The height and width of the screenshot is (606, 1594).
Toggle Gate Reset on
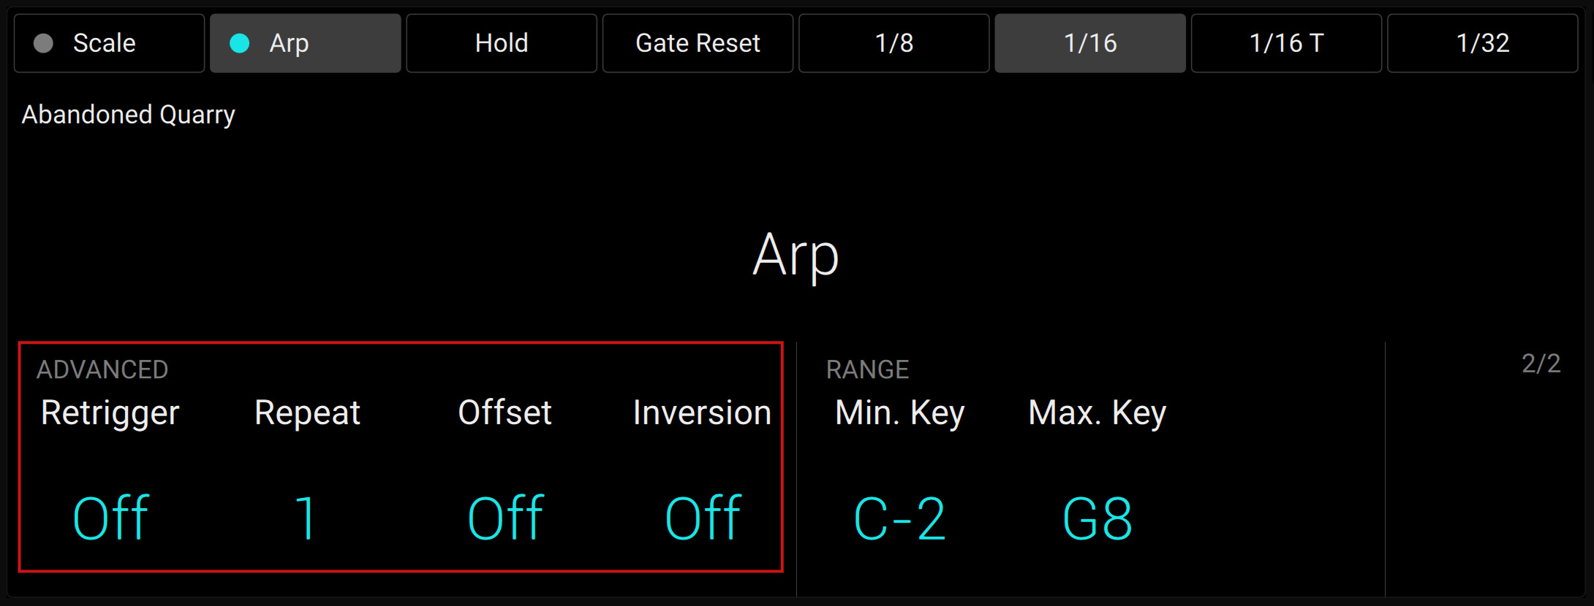coord(698,43)
